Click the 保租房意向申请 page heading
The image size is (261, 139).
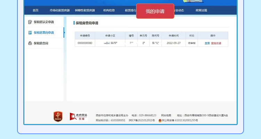[87, 23]
